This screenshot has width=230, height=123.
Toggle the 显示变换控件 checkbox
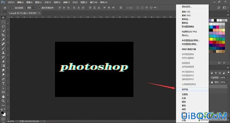pyautogui.click(x=39, y=8)
